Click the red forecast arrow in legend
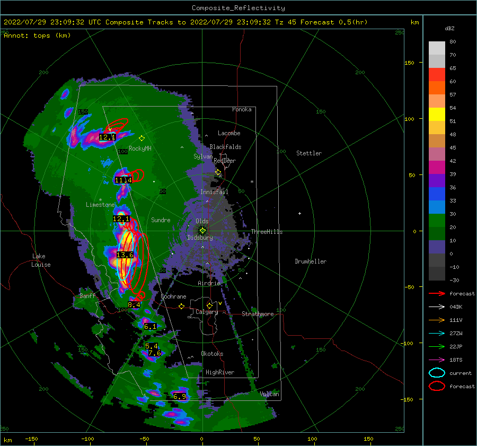 pos(437,293)
